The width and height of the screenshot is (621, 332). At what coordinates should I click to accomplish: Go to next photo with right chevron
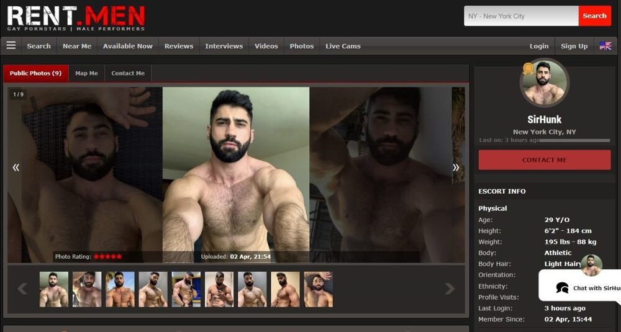click(x=456, y=167)
